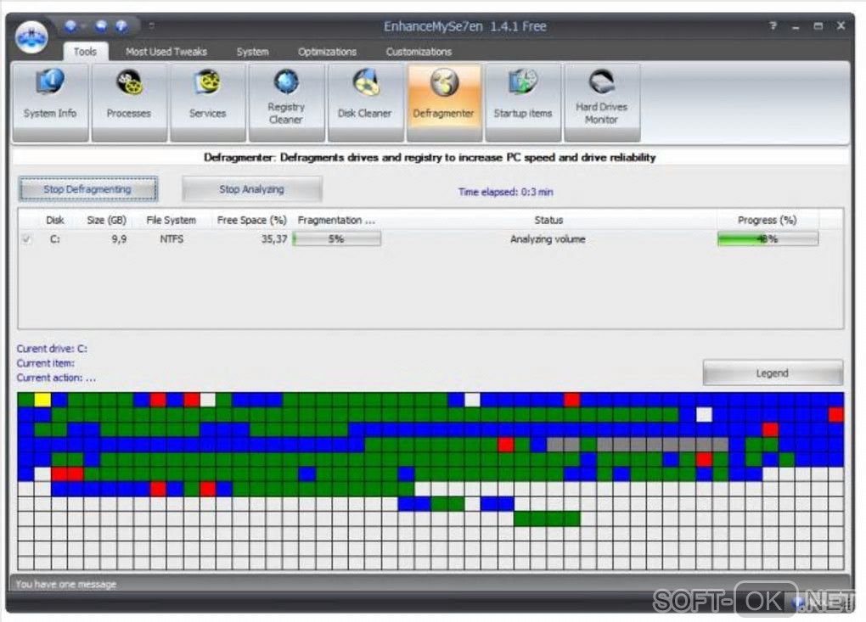Click the You have one message status text

[65, 584]
